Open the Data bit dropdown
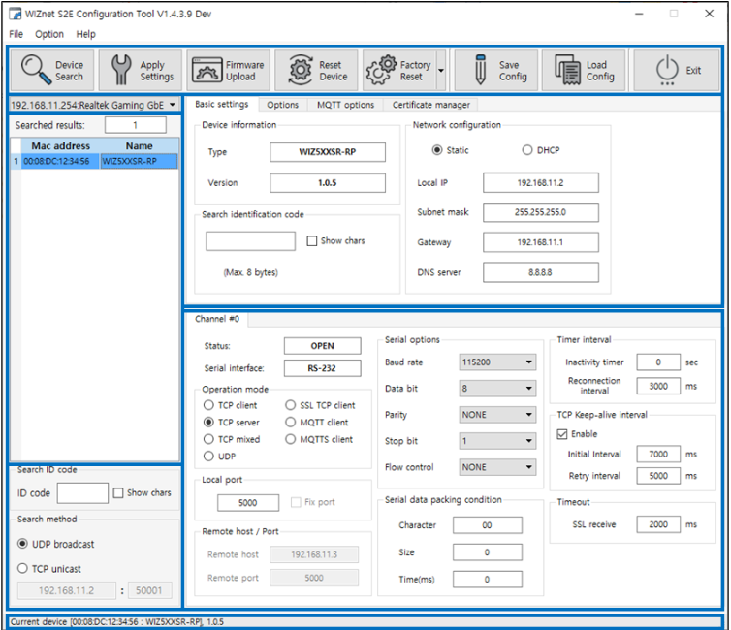Image resolution: width=731 pixels, height=630 pixels. click(497, 388)
